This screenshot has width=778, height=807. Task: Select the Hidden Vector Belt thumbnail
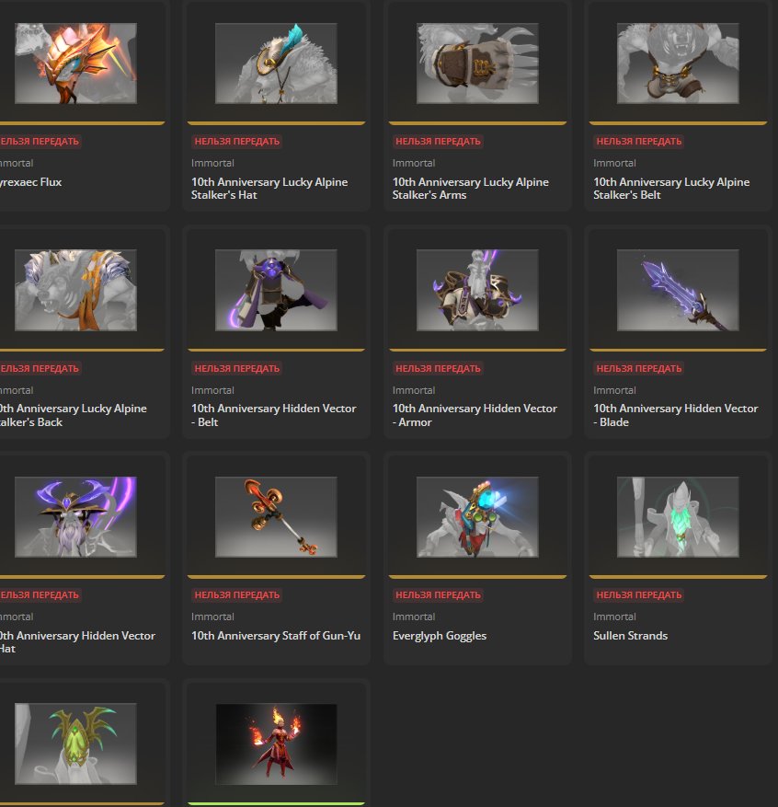coord(276,290)
